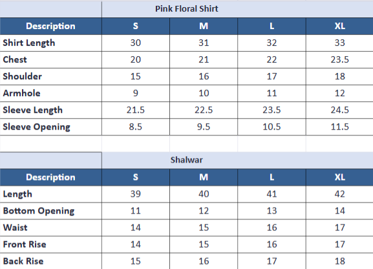Select the Waist L value 16
The image size is (373, 269).
[x=272, y=228]
